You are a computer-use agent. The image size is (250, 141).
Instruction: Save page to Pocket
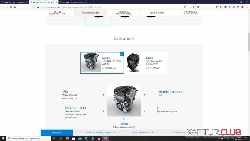194,7
